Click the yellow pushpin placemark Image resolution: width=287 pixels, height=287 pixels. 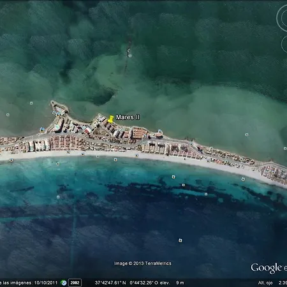110,119
